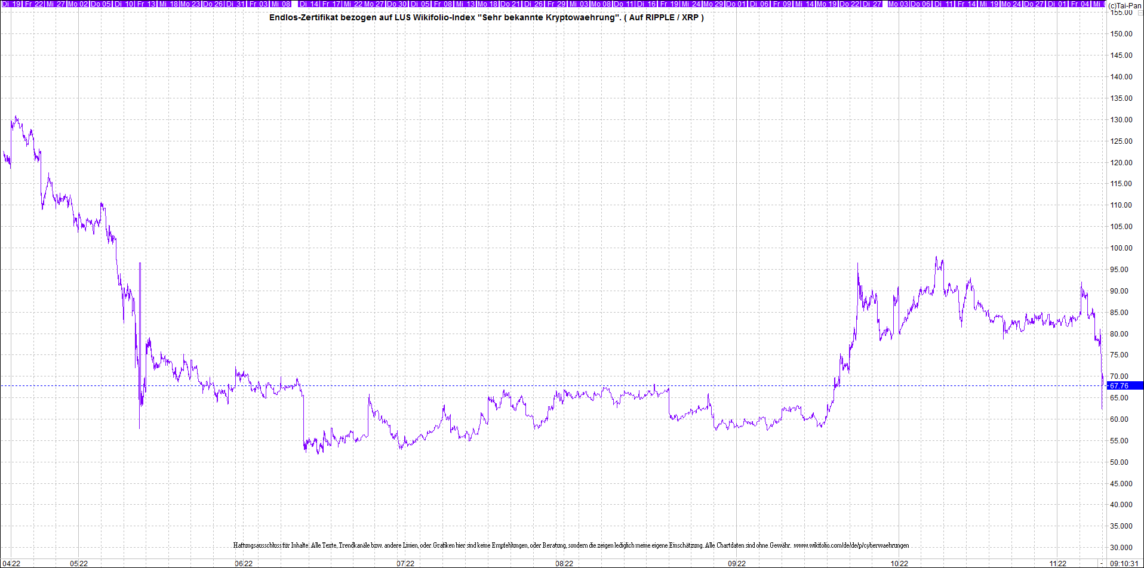Select the 'Fr 22' date marker
The height and width of the screenshot is (568, 1144).
pyautogui.click(x=34, y=4)
